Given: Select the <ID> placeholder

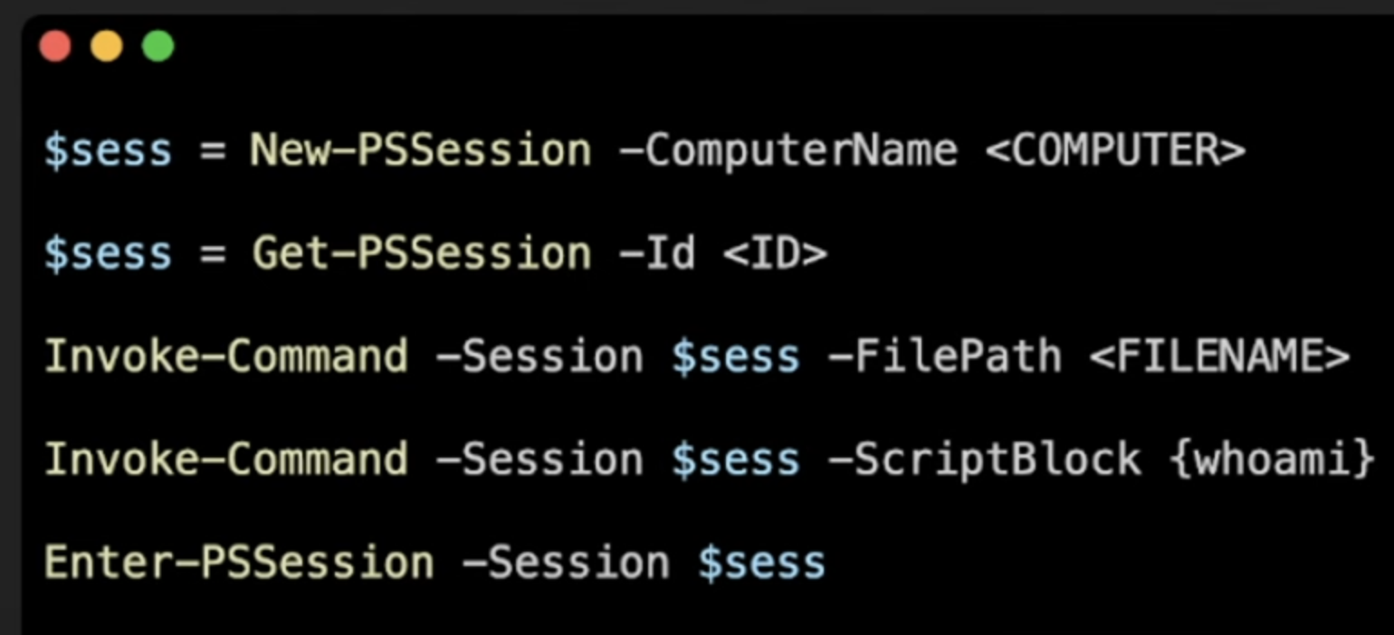Looking at the screenshot, I should pyautogui.click(x=775, y=253).
